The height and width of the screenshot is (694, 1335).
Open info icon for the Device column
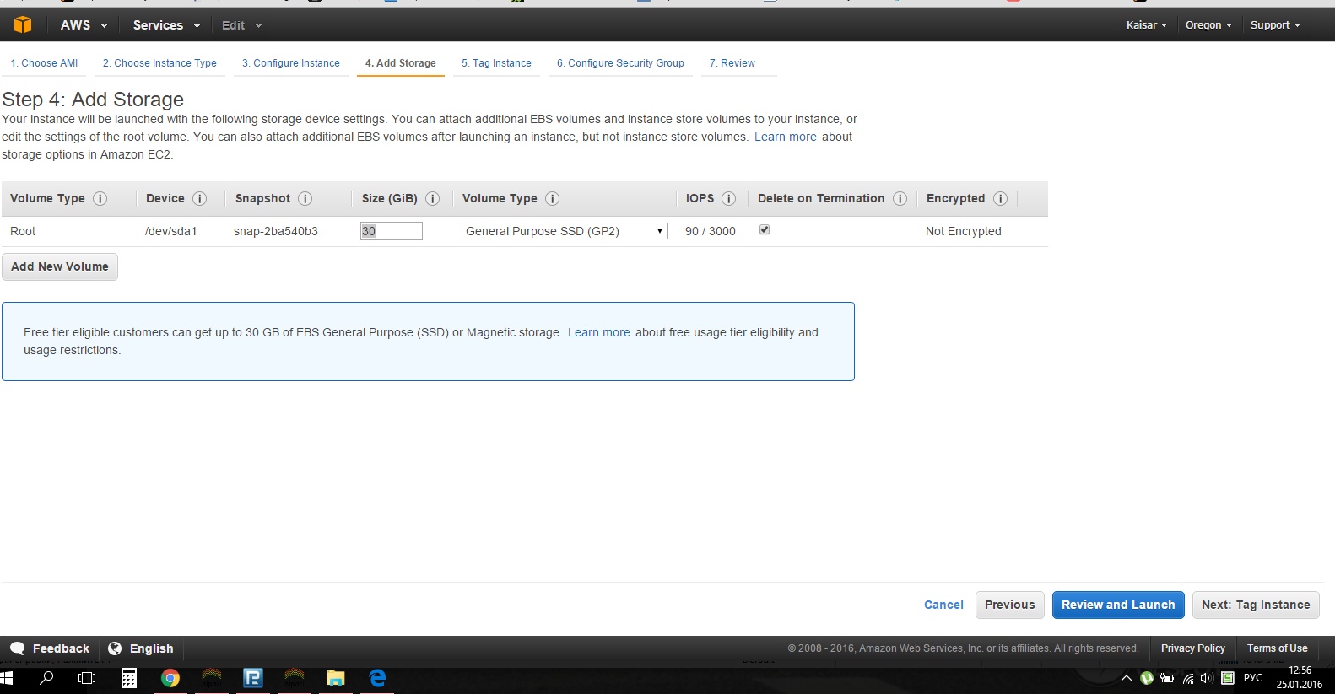200,199
